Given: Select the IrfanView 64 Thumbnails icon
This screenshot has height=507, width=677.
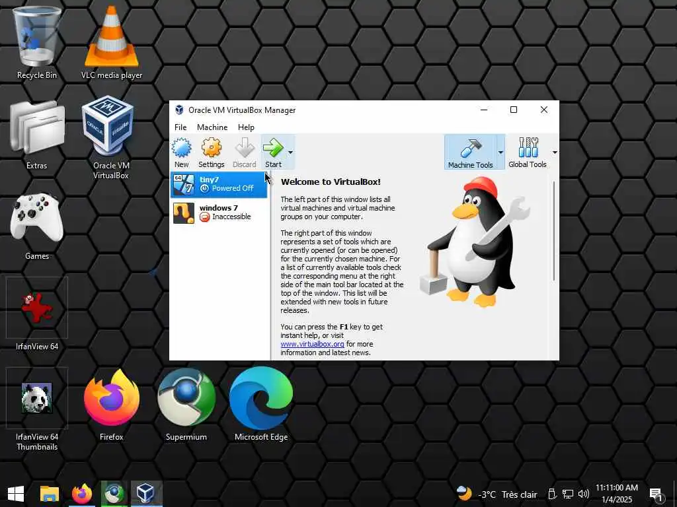Looking at the screenshot, I should click(x=37, y=409).
